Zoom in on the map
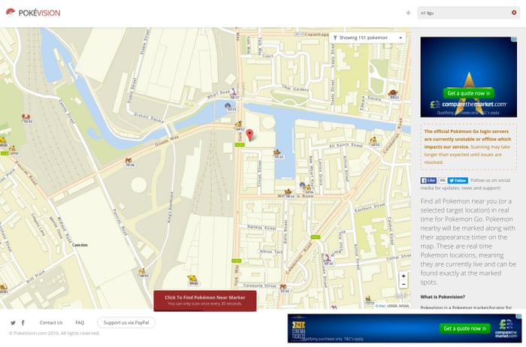 404,276
